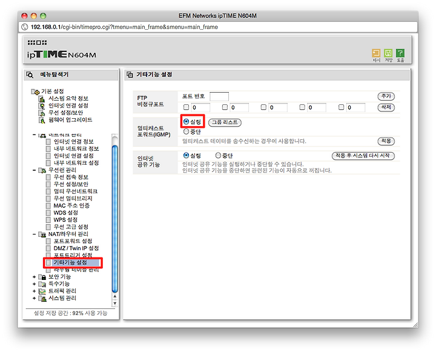Click the menu tree scrollbar up arrow

[115, 296]
